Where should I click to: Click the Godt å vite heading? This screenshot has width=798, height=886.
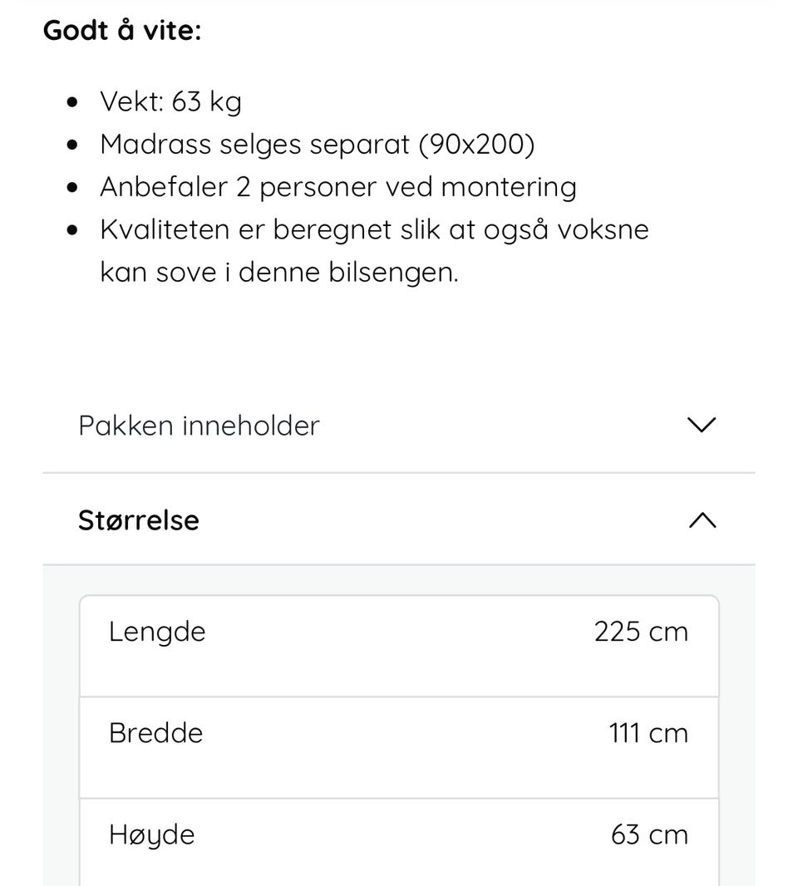coord(122,31)
